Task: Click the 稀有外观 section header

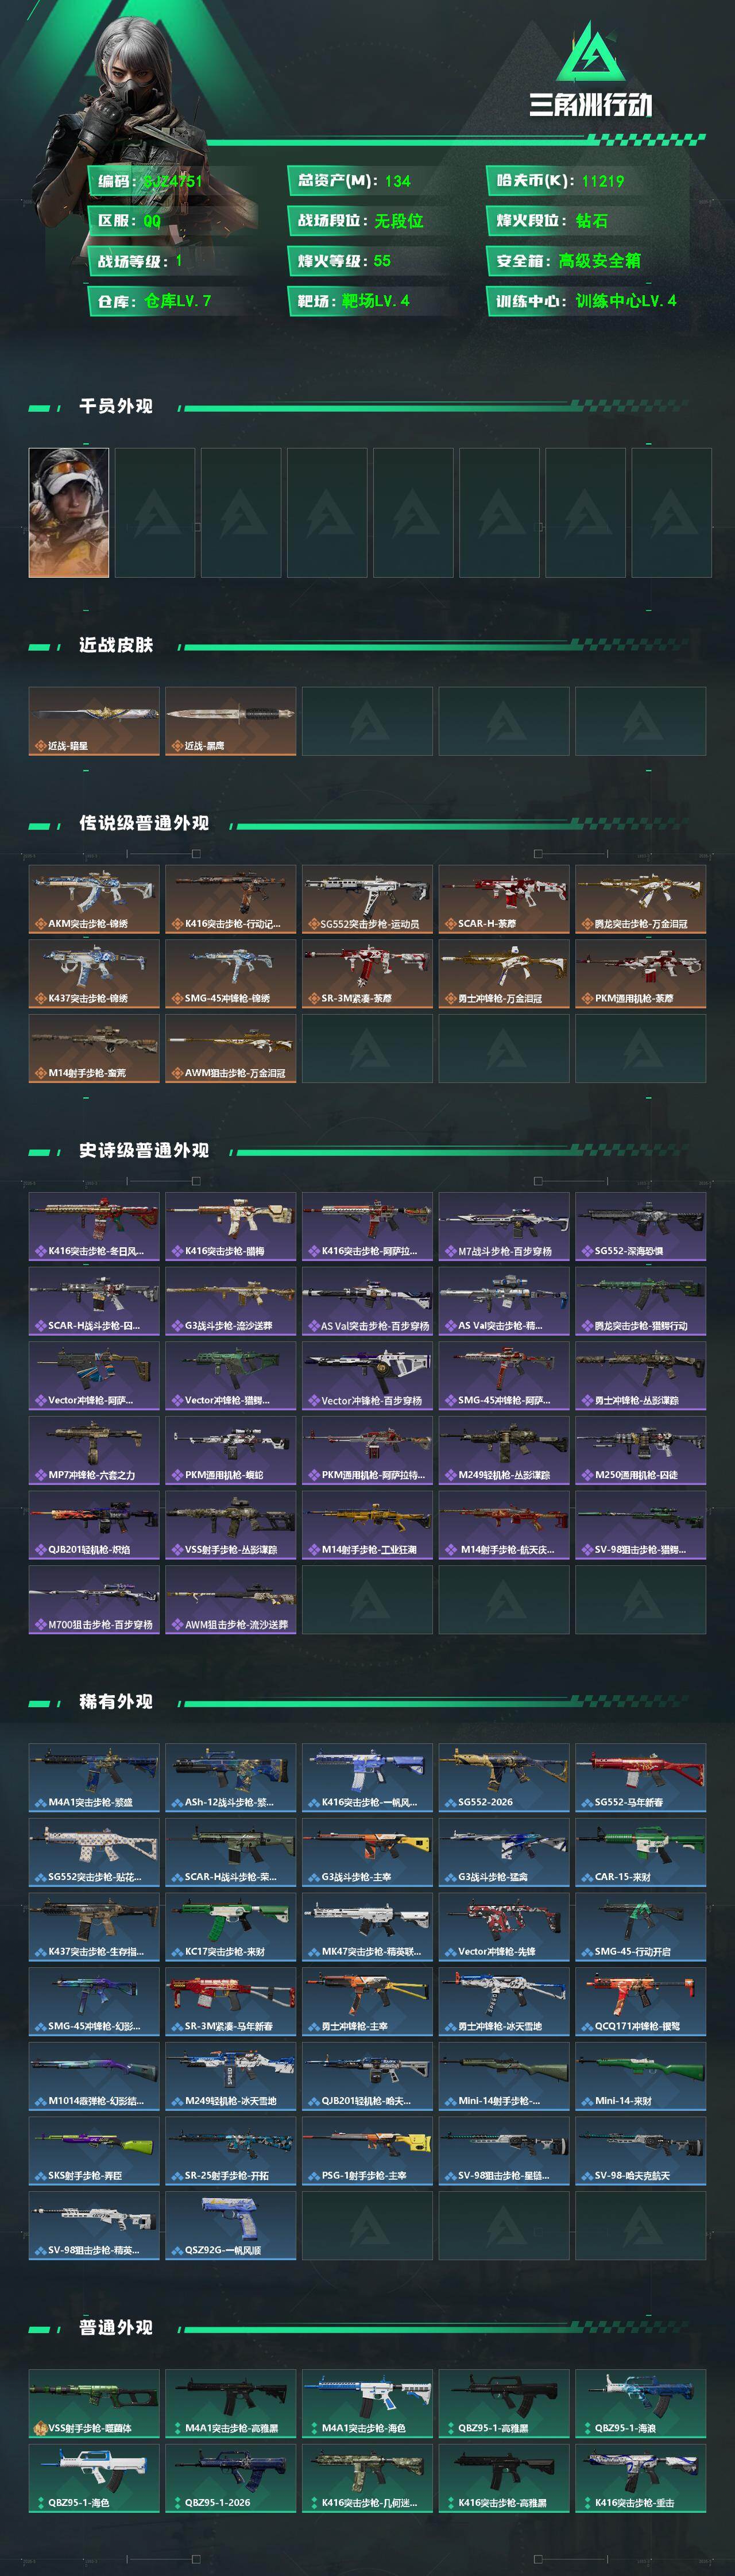Action: click(116, 1701)
